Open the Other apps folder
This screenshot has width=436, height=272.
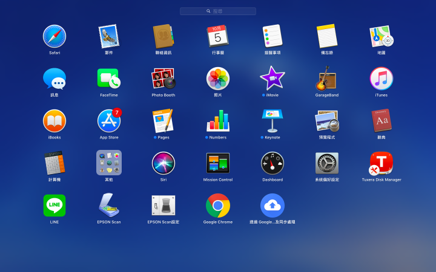click(109, 163)
